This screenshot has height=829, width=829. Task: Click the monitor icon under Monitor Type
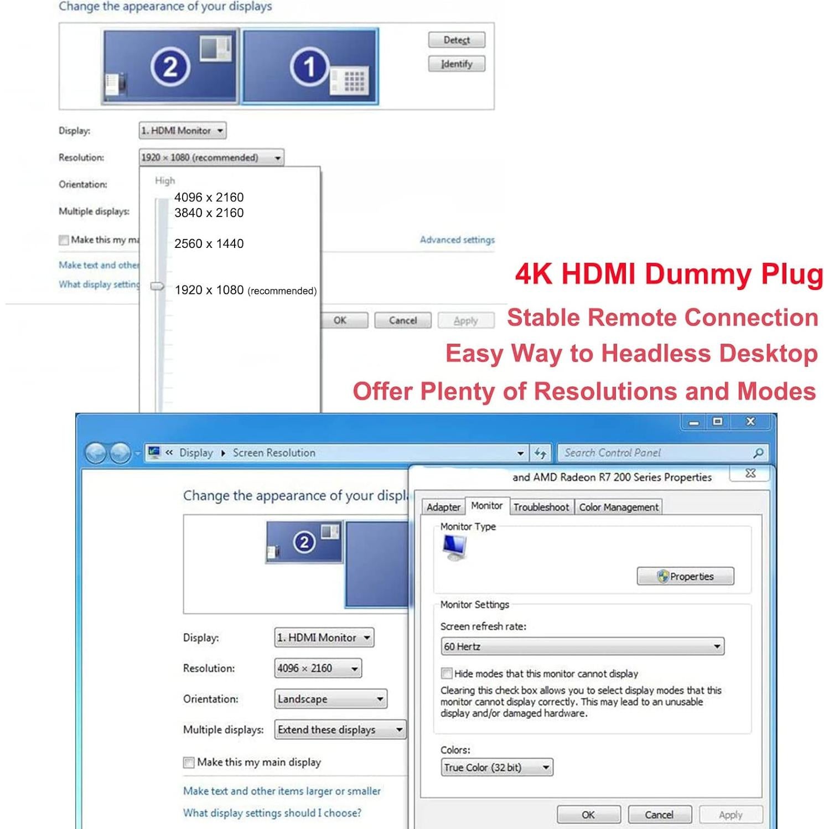454,548
